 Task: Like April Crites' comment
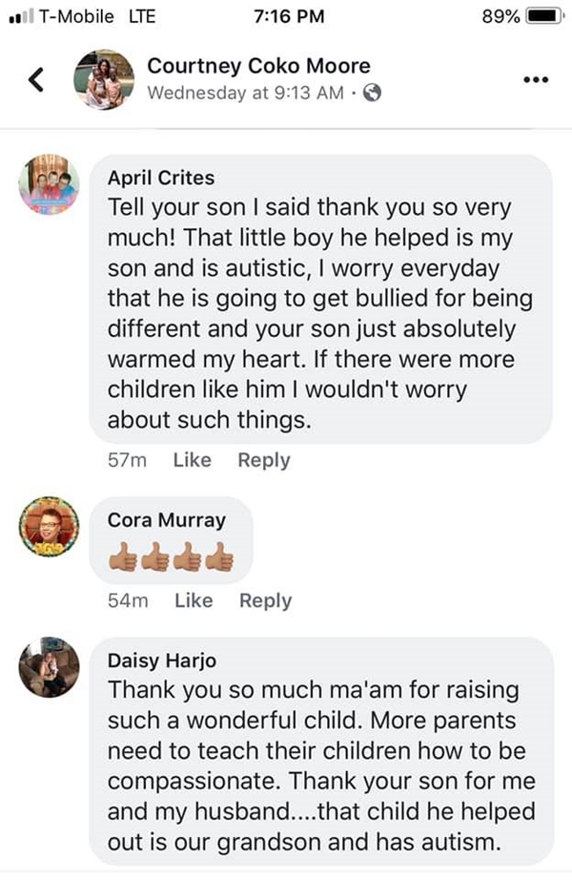point(192,460)
